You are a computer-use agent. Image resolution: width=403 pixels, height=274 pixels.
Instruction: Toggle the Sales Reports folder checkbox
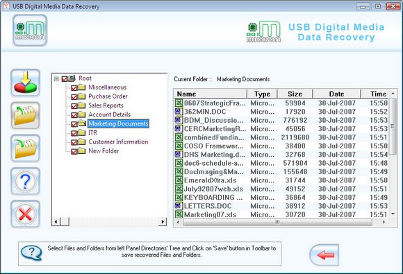(x=74, y=106)
